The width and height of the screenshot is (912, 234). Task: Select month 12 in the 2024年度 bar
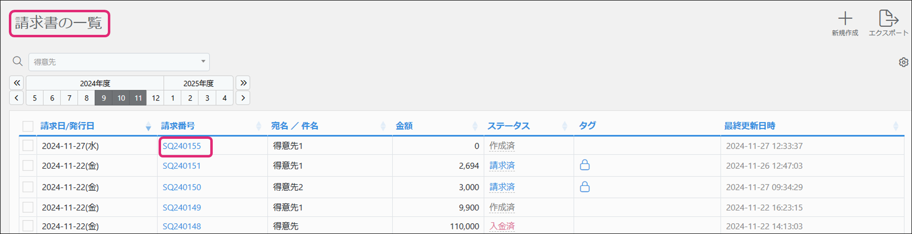(156, 98)
